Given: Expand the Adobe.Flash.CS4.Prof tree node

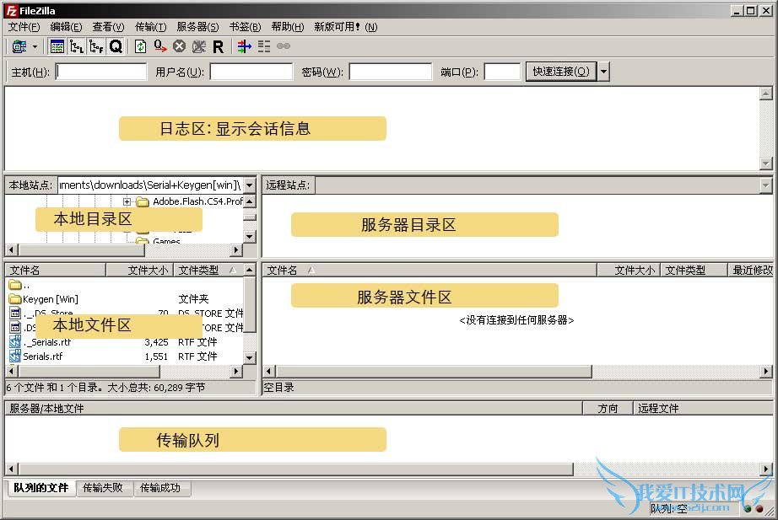Looking at the screenshot, I should [127, 201].
